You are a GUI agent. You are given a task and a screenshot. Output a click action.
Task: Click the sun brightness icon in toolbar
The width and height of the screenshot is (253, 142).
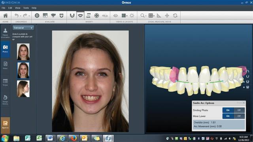pos(132,15)
